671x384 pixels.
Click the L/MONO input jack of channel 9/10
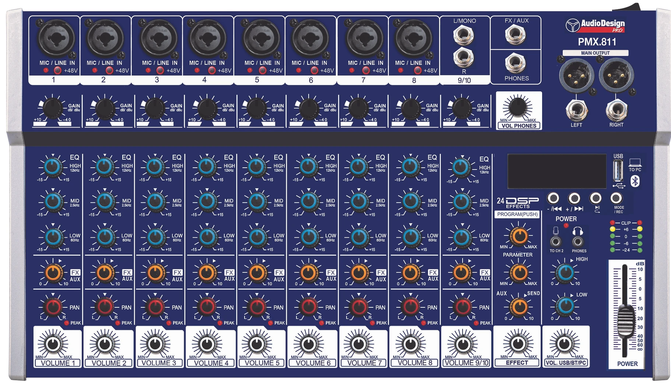click(x=464, y=35)
